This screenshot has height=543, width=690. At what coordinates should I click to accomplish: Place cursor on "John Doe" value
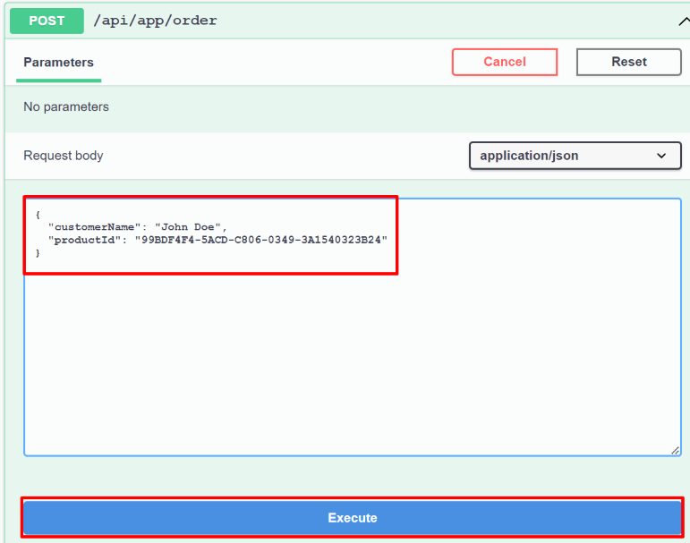188,227
